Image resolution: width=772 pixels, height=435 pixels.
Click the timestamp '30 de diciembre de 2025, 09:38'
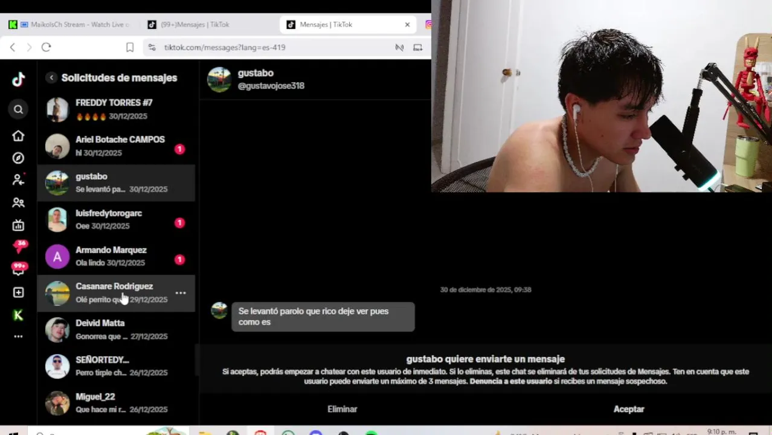pos(486,290)
